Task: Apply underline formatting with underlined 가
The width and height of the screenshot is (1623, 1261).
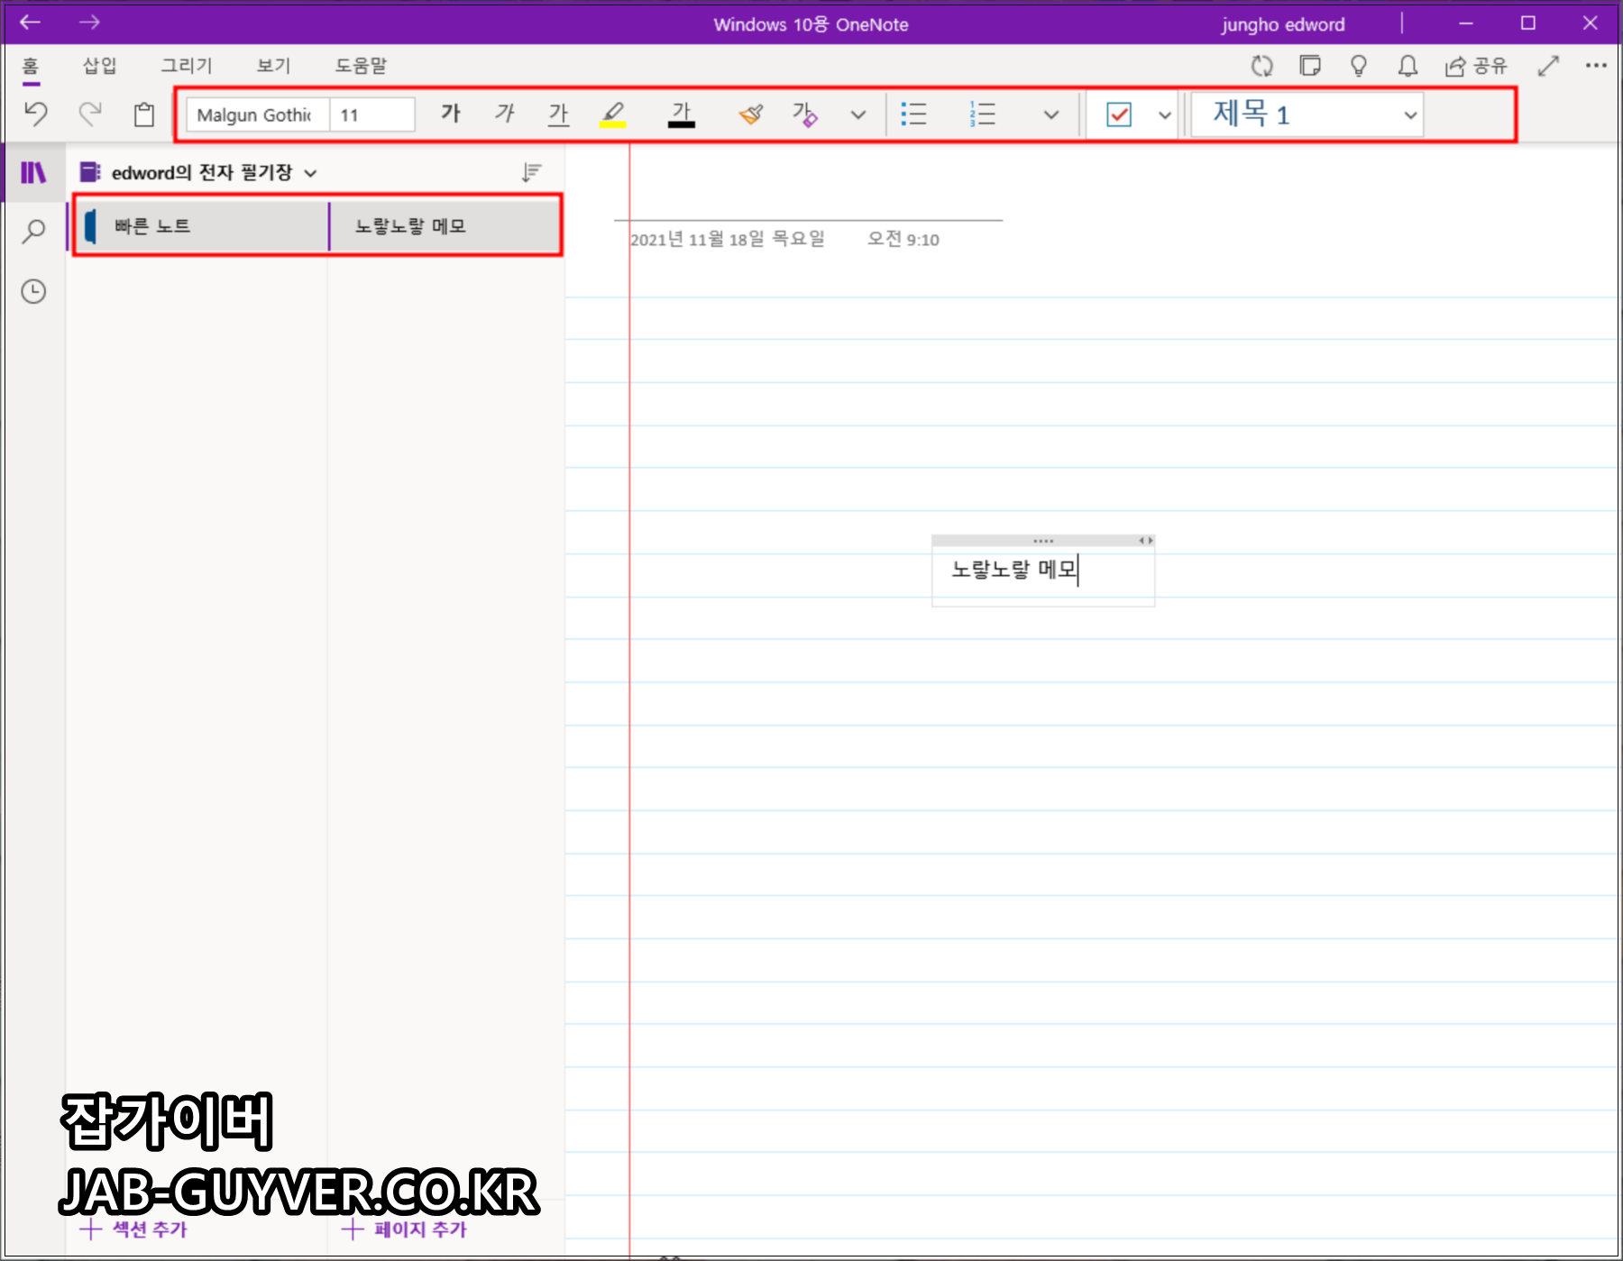Action: (559, 114)
